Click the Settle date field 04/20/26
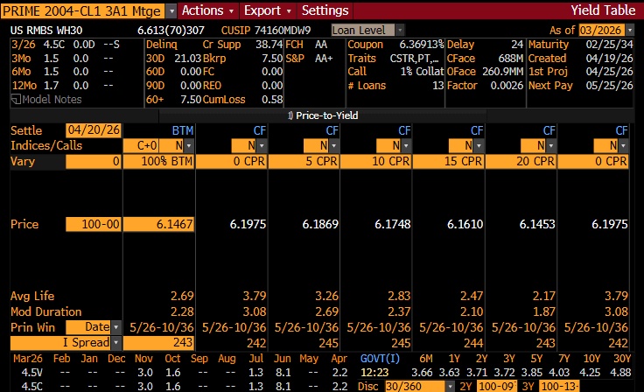This screenshot has width=644, height=392. 94,130
